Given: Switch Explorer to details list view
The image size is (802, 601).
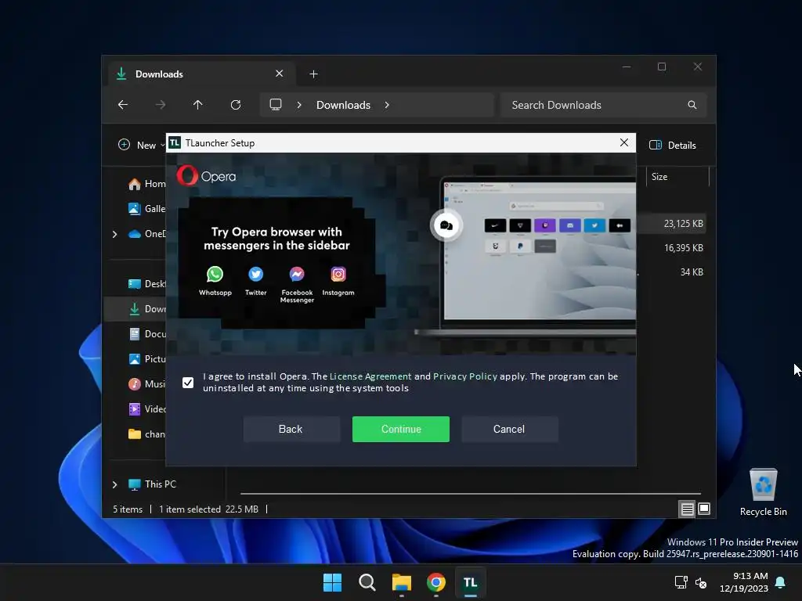Looking at the screenshot, I should (x=687, y=509).
